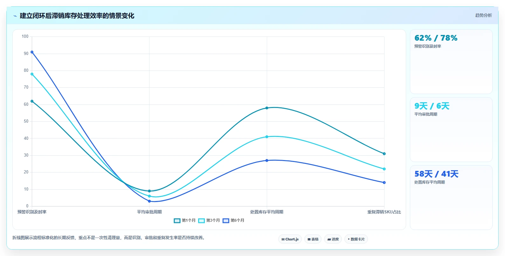Click the 第3个月 legend label

tap(213, 220)
